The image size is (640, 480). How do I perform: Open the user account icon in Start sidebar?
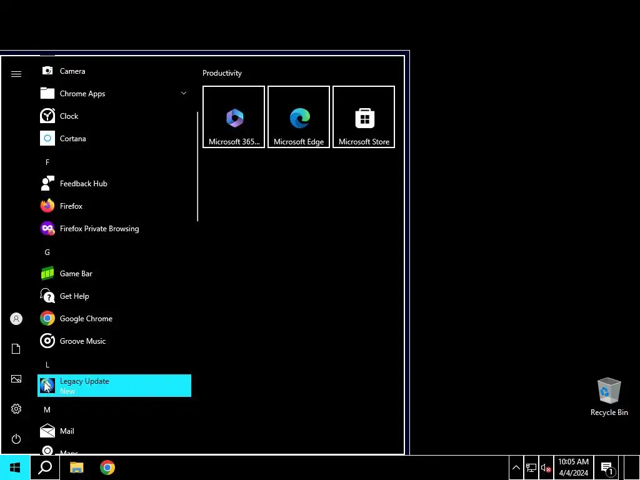[x=16, y=319]
